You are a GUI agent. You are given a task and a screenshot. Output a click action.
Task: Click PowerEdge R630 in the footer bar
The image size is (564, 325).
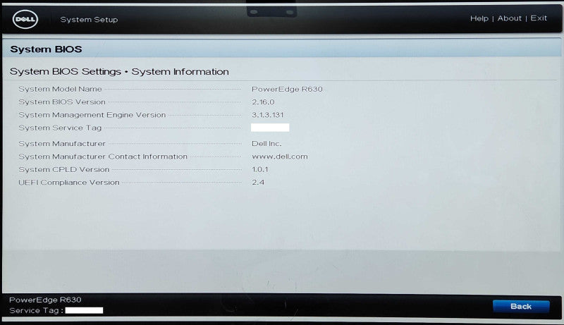[x=45, y=300]
